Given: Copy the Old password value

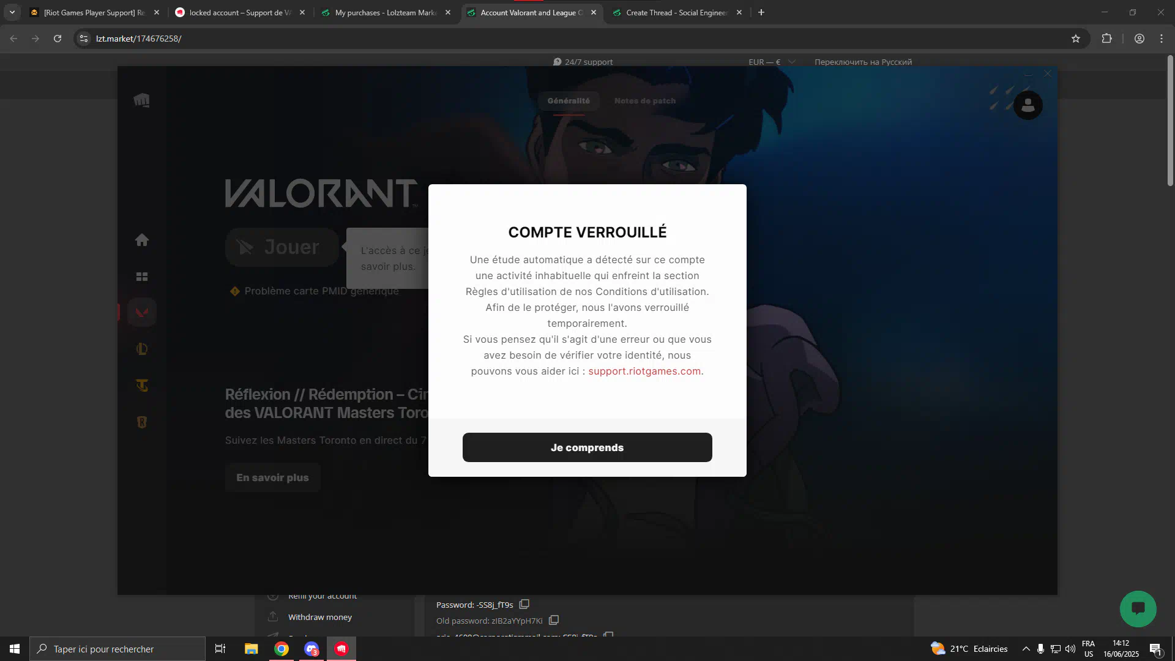Looking at the screenshot, I should (x=554, y=620).
